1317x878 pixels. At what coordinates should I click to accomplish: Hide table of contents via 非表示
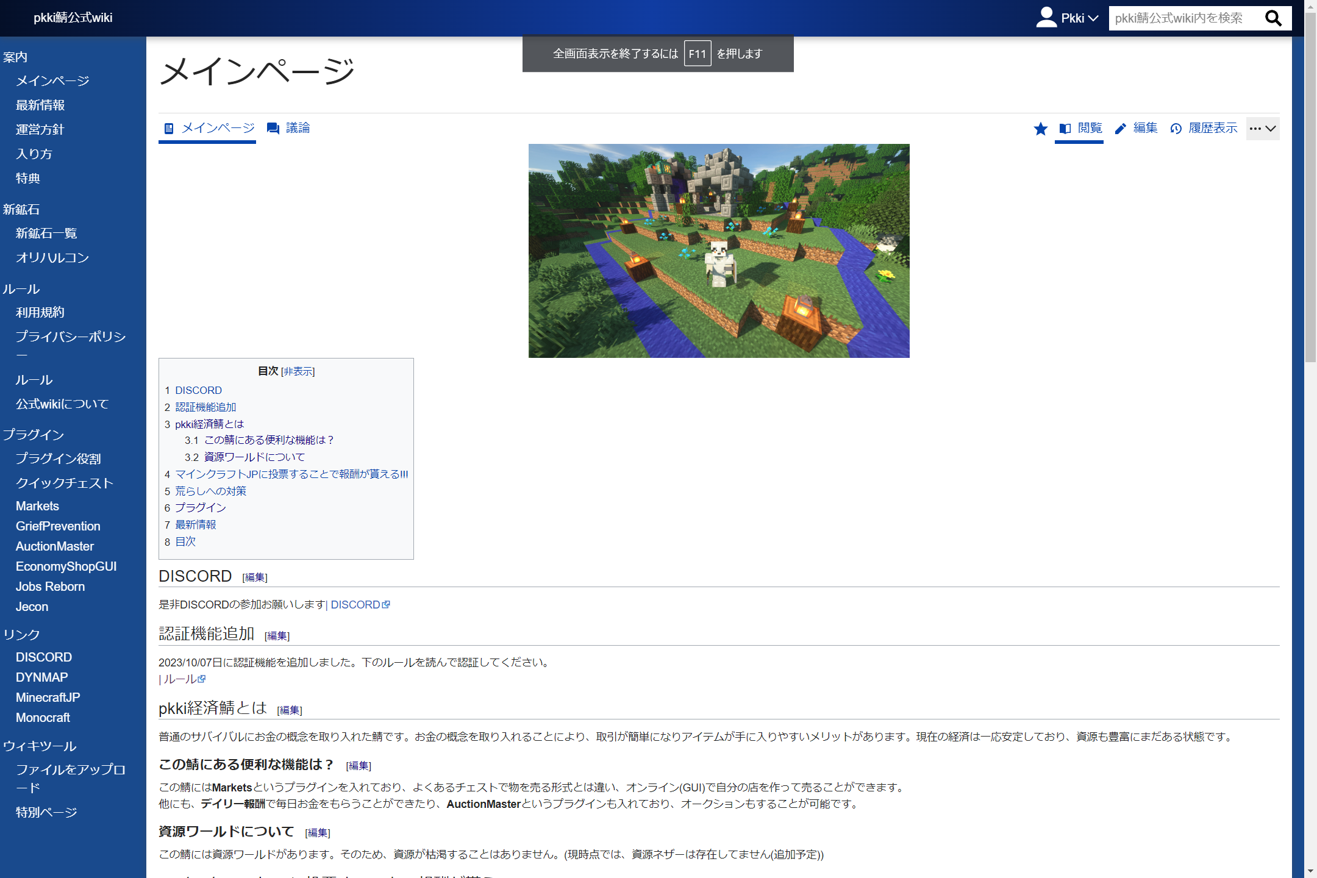(298, 371)
